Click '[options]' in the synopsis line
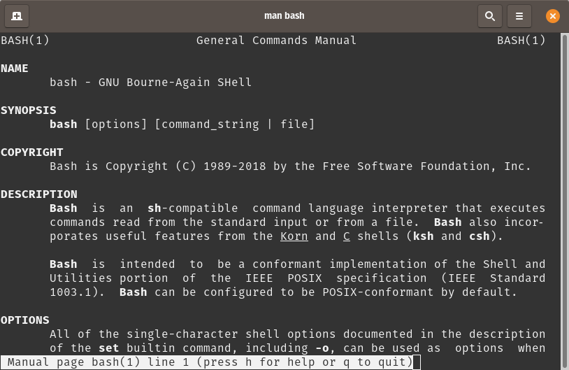This screenshot has height=370, width=569. coord(116,124)
